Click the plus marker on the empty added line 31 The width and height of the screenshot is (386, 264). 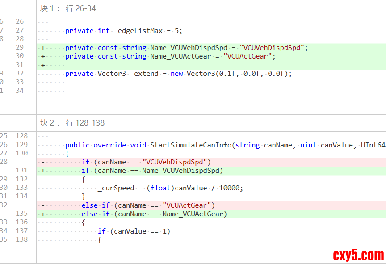[43, 65]
